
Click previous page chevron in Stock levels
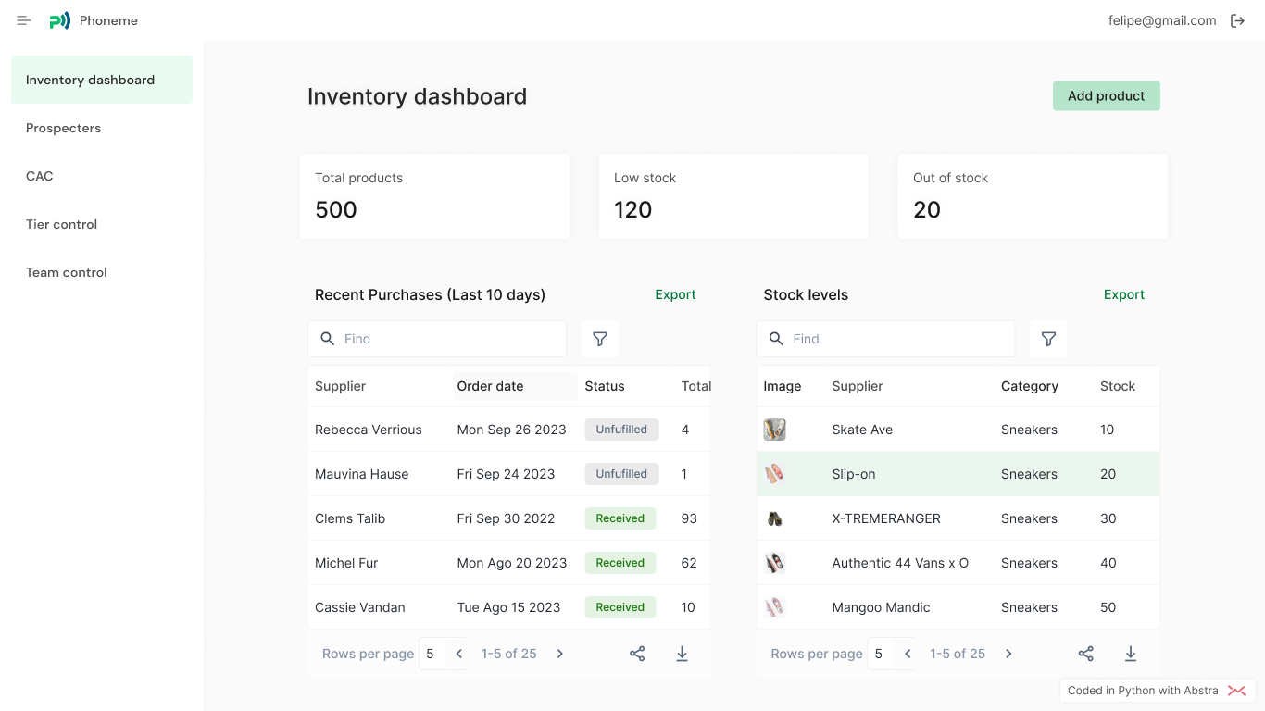point(908,653)
